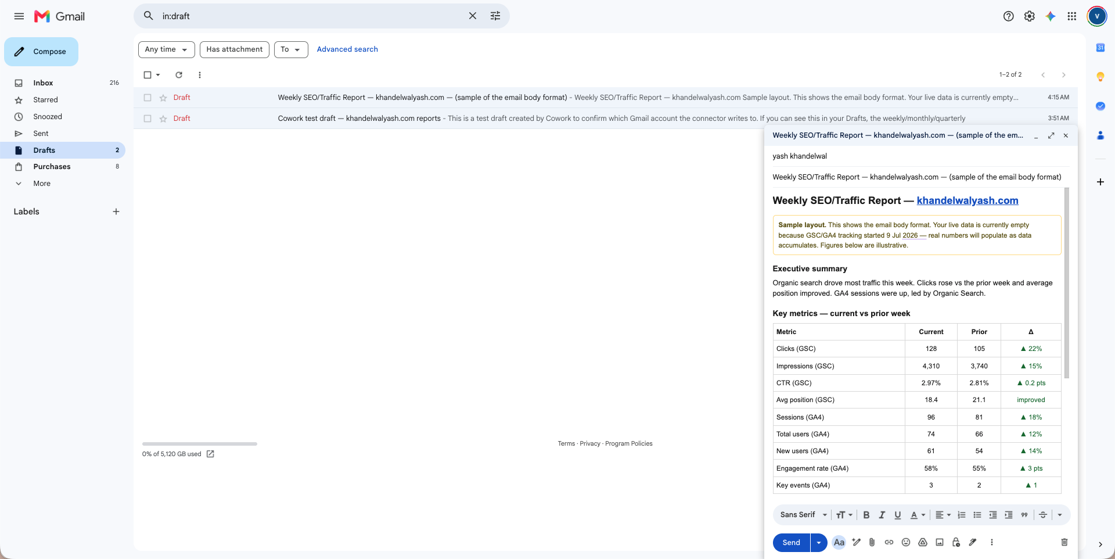Open Google apps grid
The width and height of the screenshot is (1115, 559).
1071,16
